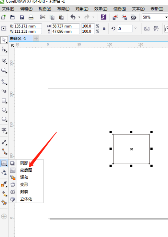Open the 文本(X) menu

point(138,9)
